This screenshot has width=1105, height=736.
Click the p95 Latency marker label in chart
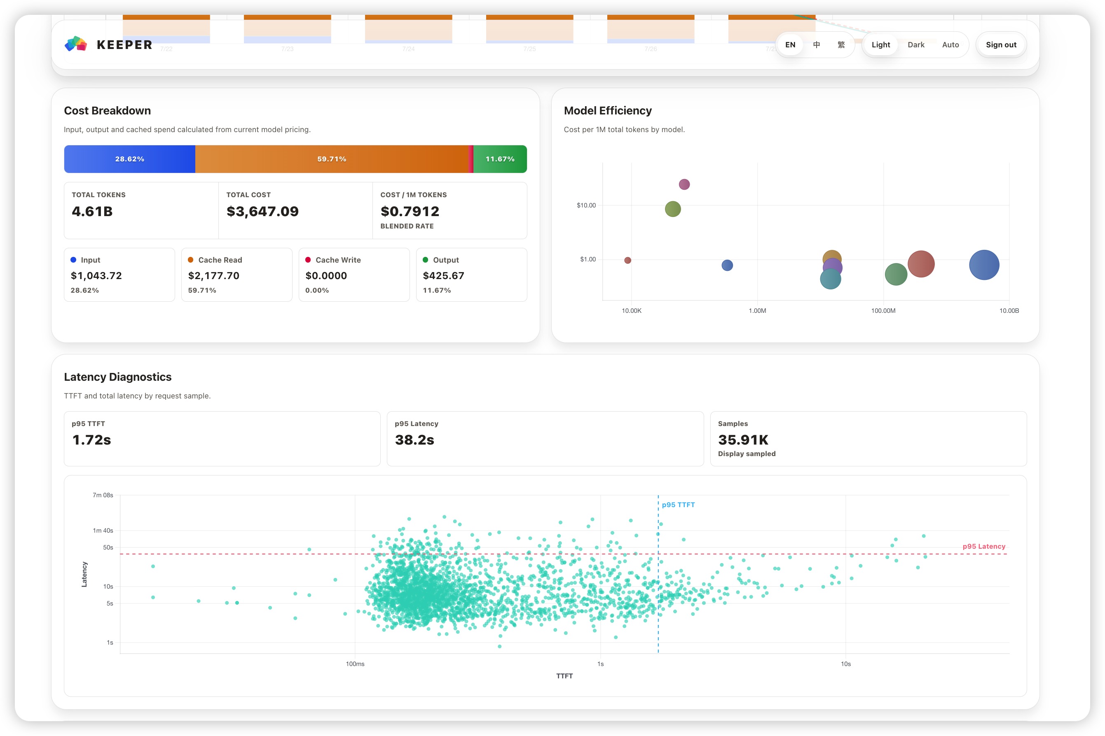(984, 546)
